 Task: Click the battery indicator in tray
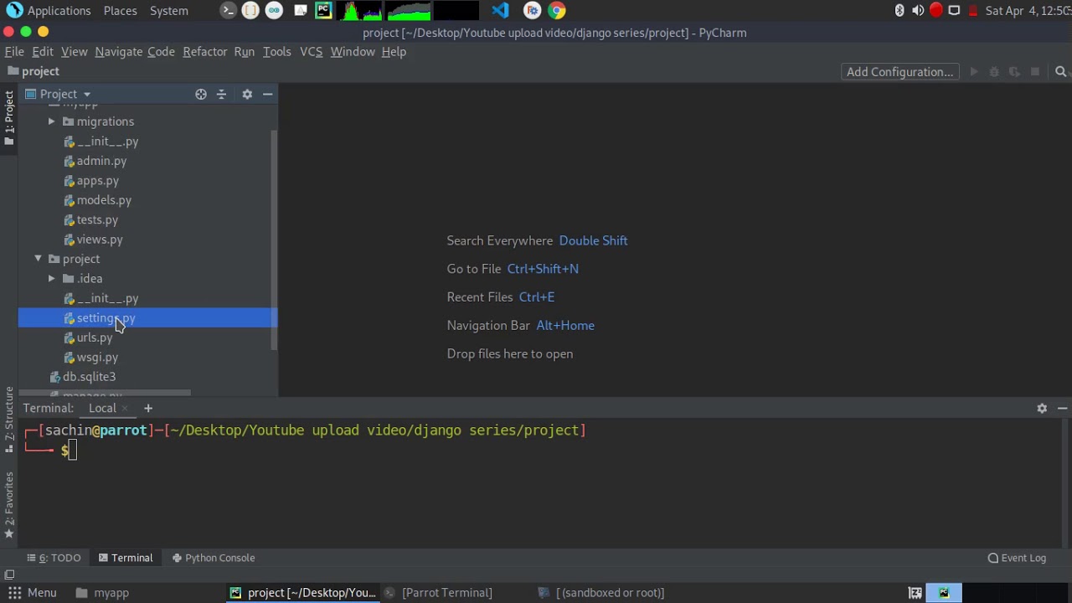coord(973,11)
